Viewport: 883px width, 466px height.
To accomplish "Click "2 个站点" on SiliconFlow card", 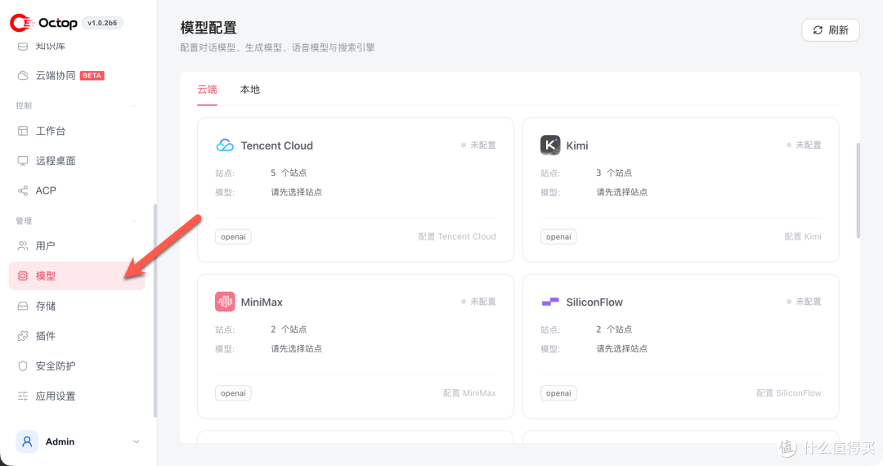I will pos(614,329).
